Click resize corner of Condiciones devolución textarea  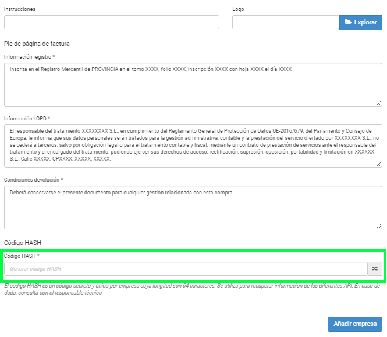379,226
